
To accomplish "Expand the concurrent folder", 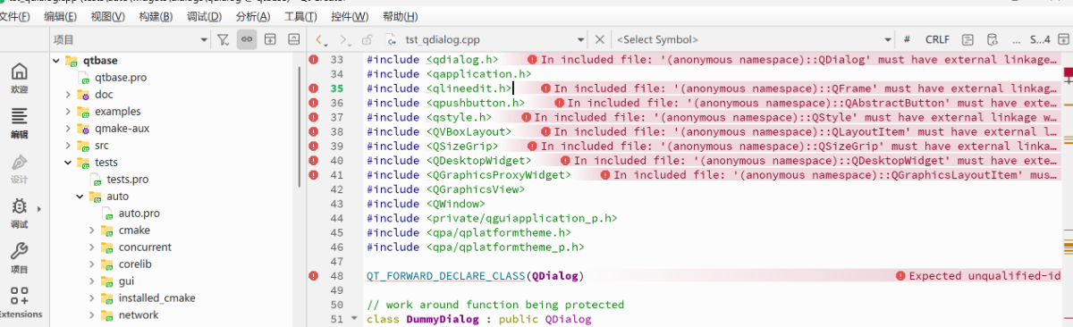I will (92, 247).
